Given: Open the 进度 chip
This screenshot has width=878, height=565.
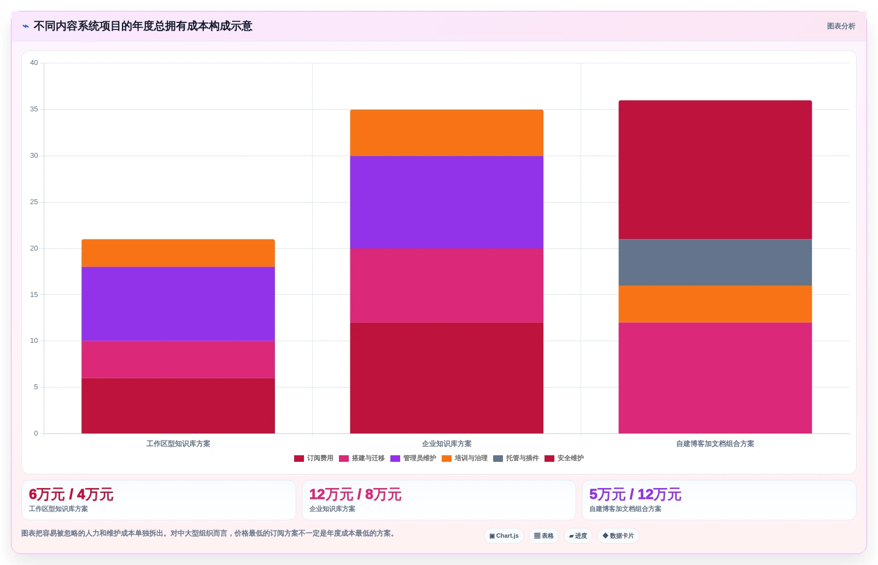Looking at the screenshot, I should coord(578,536).
